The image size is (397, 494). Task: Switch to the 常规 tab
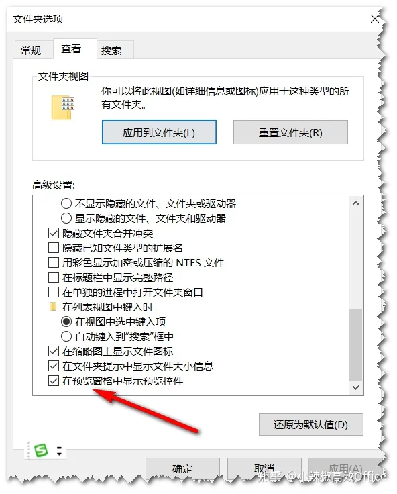click(x=31, y=50)
